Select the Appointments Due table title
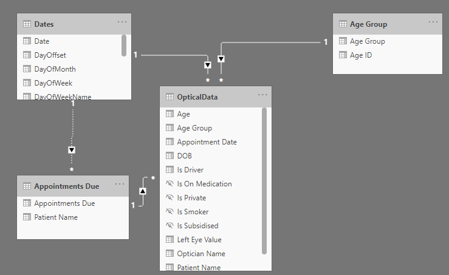This screenshot has width=449, height=275. (x=67, y=186)
